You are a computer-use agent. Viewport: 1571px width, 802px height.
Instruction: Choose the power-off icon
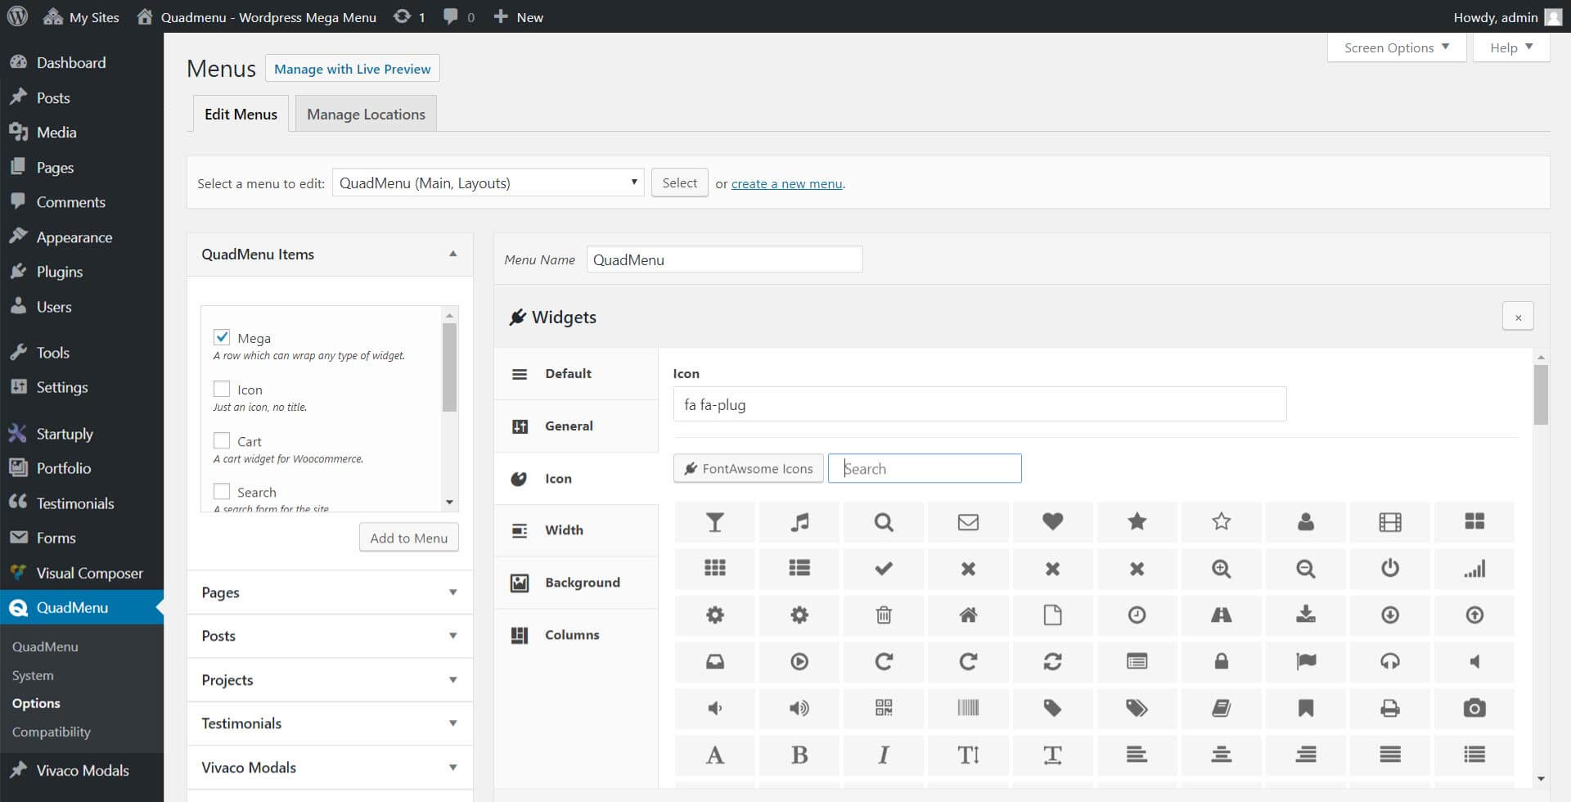click(1390, 569)
